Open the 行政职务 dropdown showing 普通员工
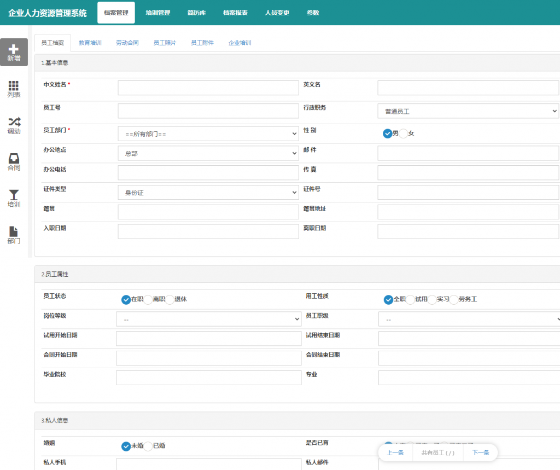This screenshot has height=470, width=560. click(x=468, y=111)
